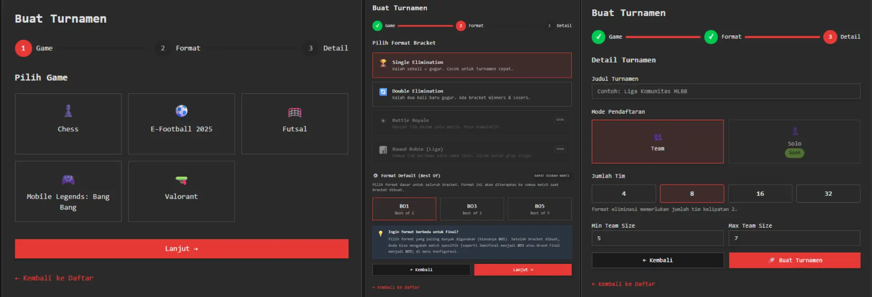
Task: Click the Team people icon
Action: (658, 137)
